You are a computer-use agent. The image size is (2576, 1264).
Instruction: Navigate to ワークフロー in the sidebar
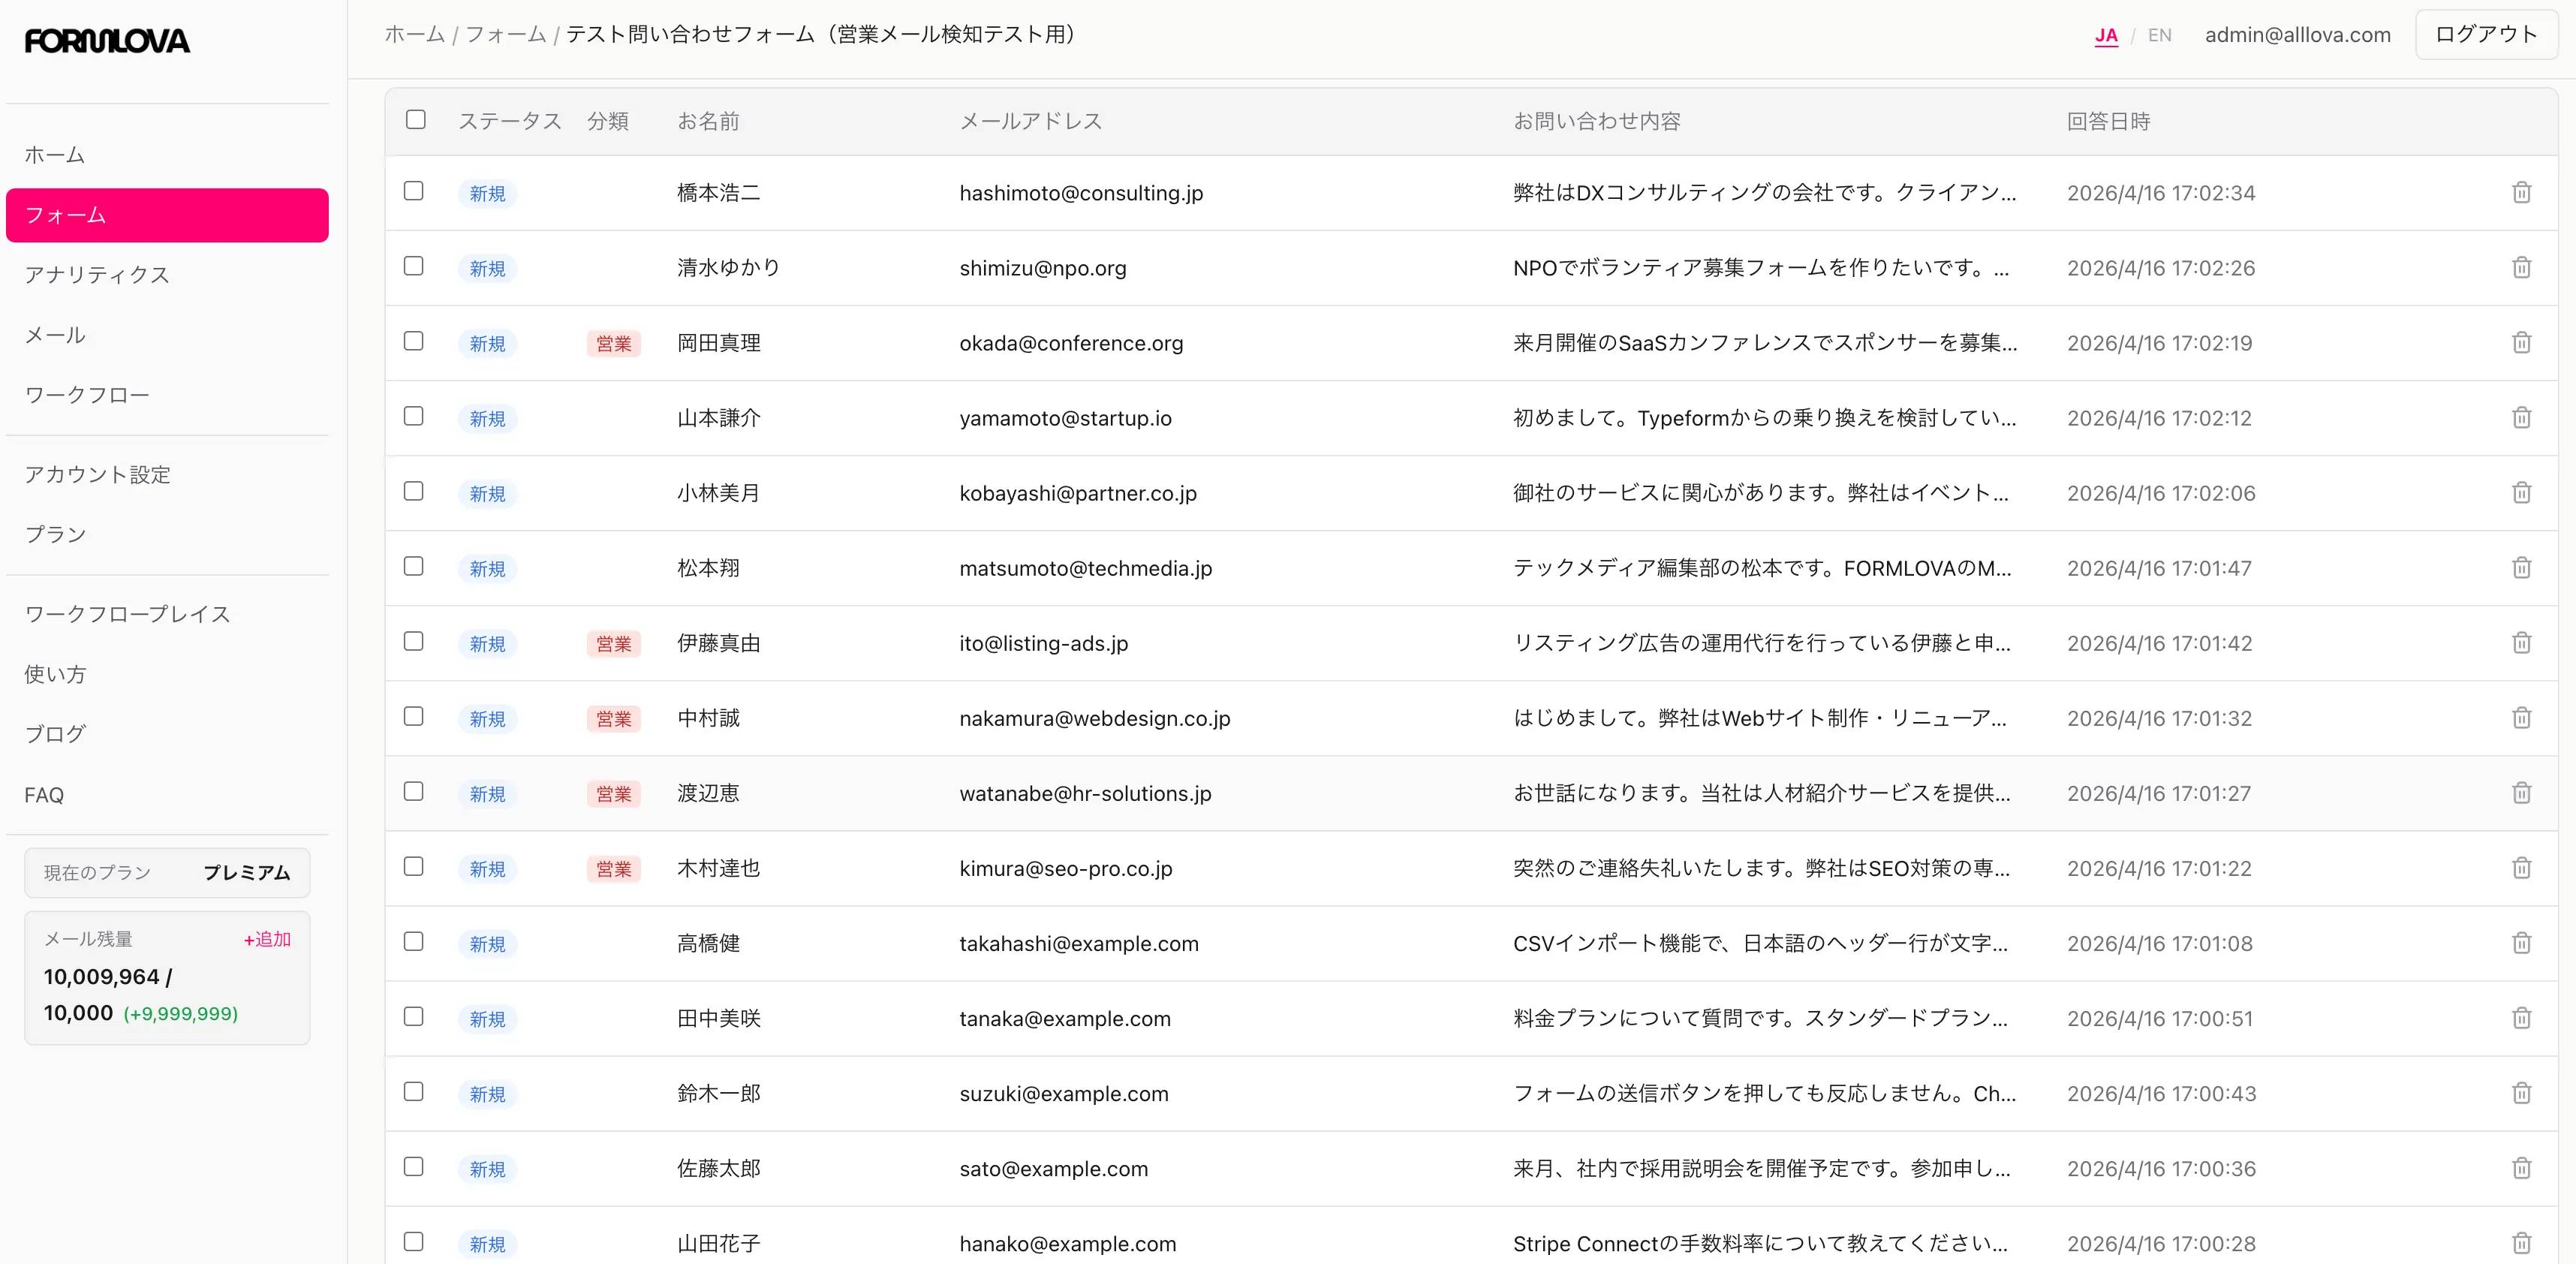(x=87, y=395)
